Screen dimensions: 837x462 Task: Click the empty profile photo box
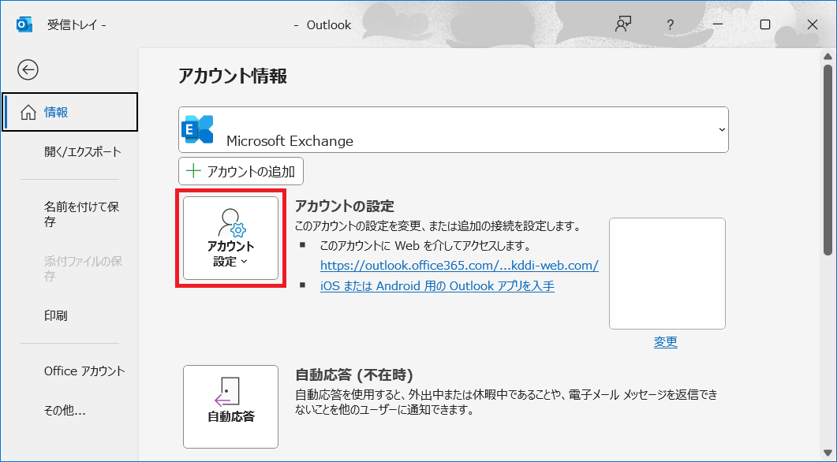(x=667, y=274)
